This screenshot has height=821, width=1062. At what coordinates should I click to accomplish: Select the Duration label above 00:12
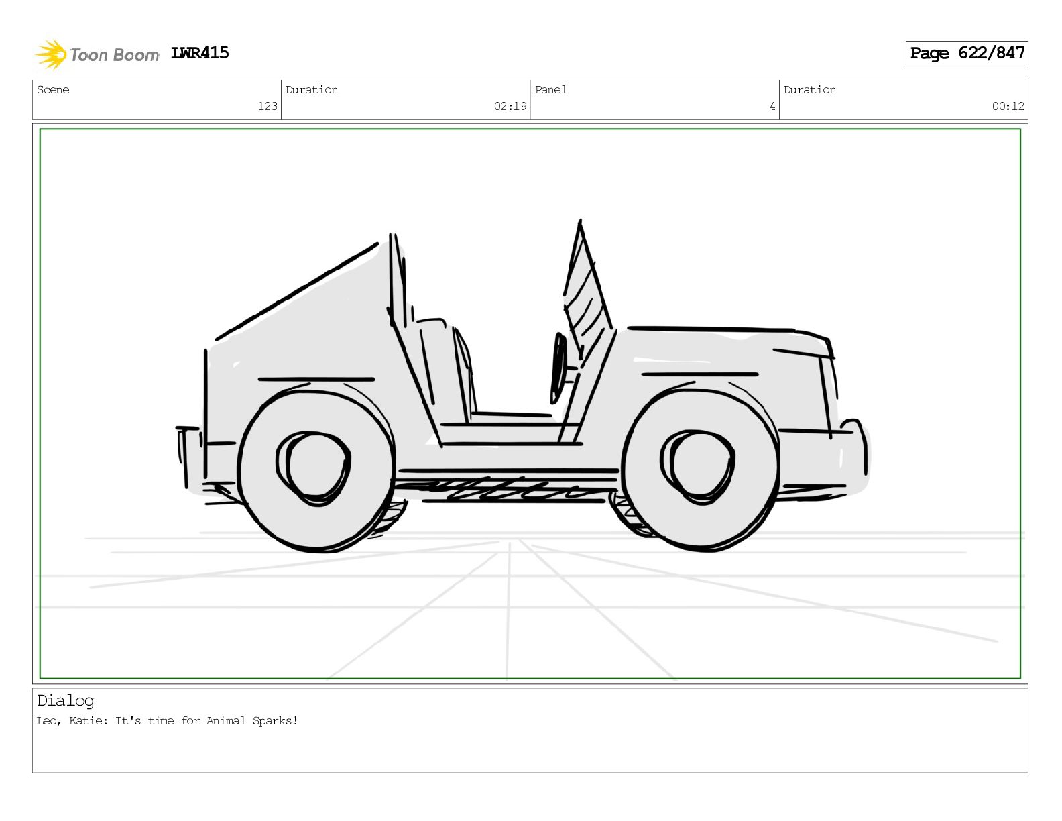click(810, 90)
